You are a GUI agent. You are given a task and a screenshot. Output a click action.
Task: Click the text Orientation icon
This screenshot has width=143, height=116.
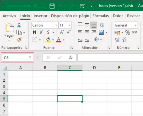(x=96, y=40)
